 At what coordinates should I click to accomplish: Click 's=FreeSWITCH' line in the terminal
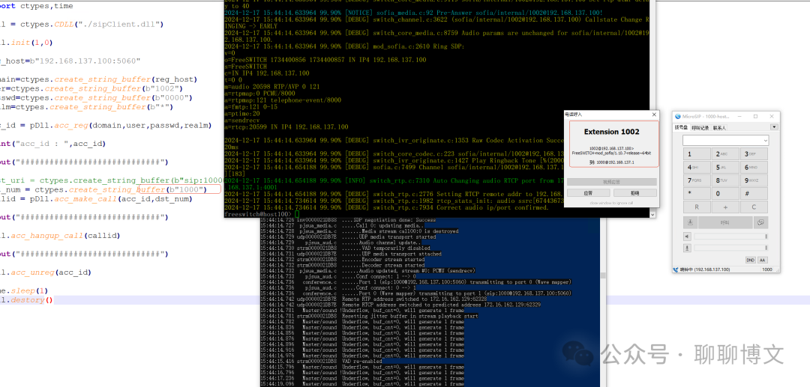[245, 66]
